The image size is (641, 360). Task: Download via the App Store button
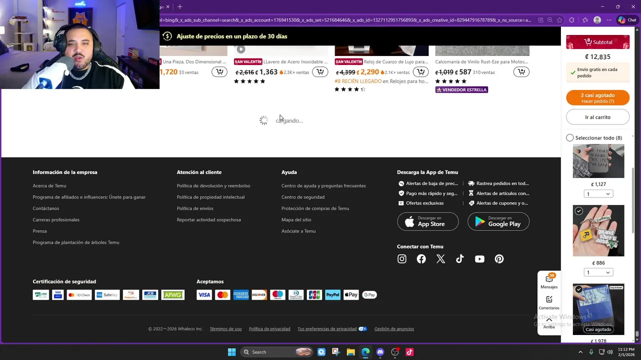click(x=428, y=221)
